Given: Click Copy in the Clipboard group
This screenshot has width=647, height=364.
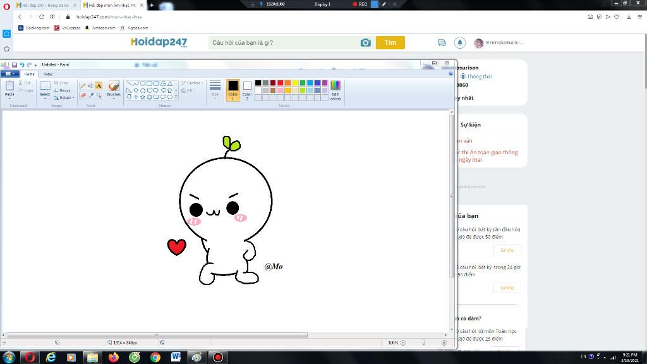Looking at the screenshot, I should click(x=25, y=90).
